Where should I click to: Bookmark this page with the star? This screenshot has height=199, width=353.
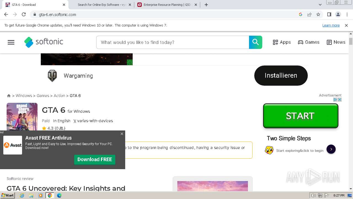(x=318, y=14)
